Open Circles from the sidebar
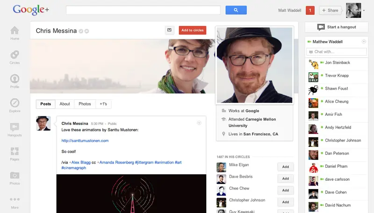Screen dimensions: 374x213 coord(14,57)
